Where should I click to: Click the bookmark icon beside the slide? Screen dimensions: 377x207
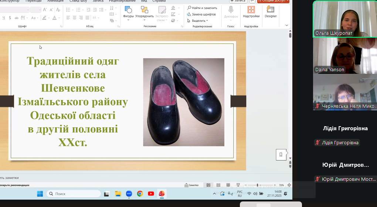coord(281,155)
